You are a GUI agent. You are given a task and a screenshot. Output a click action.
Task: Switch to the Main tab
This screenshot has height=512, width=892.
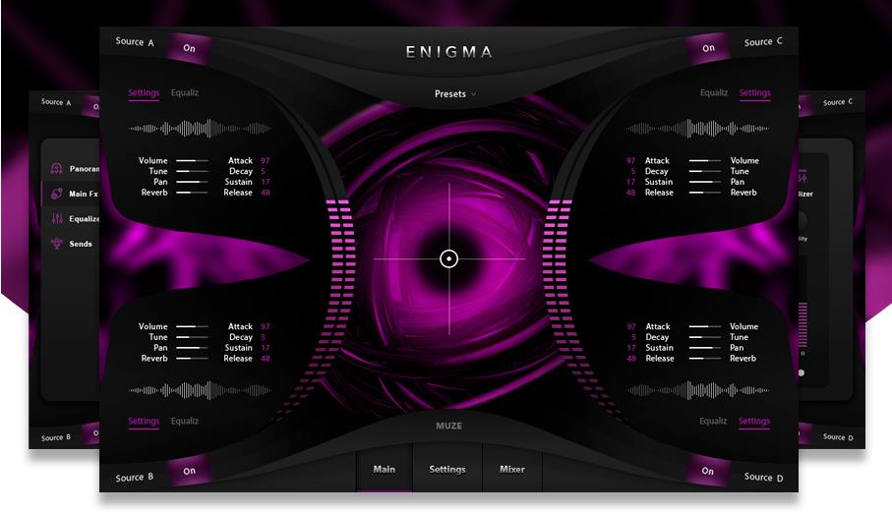[384, 469]
